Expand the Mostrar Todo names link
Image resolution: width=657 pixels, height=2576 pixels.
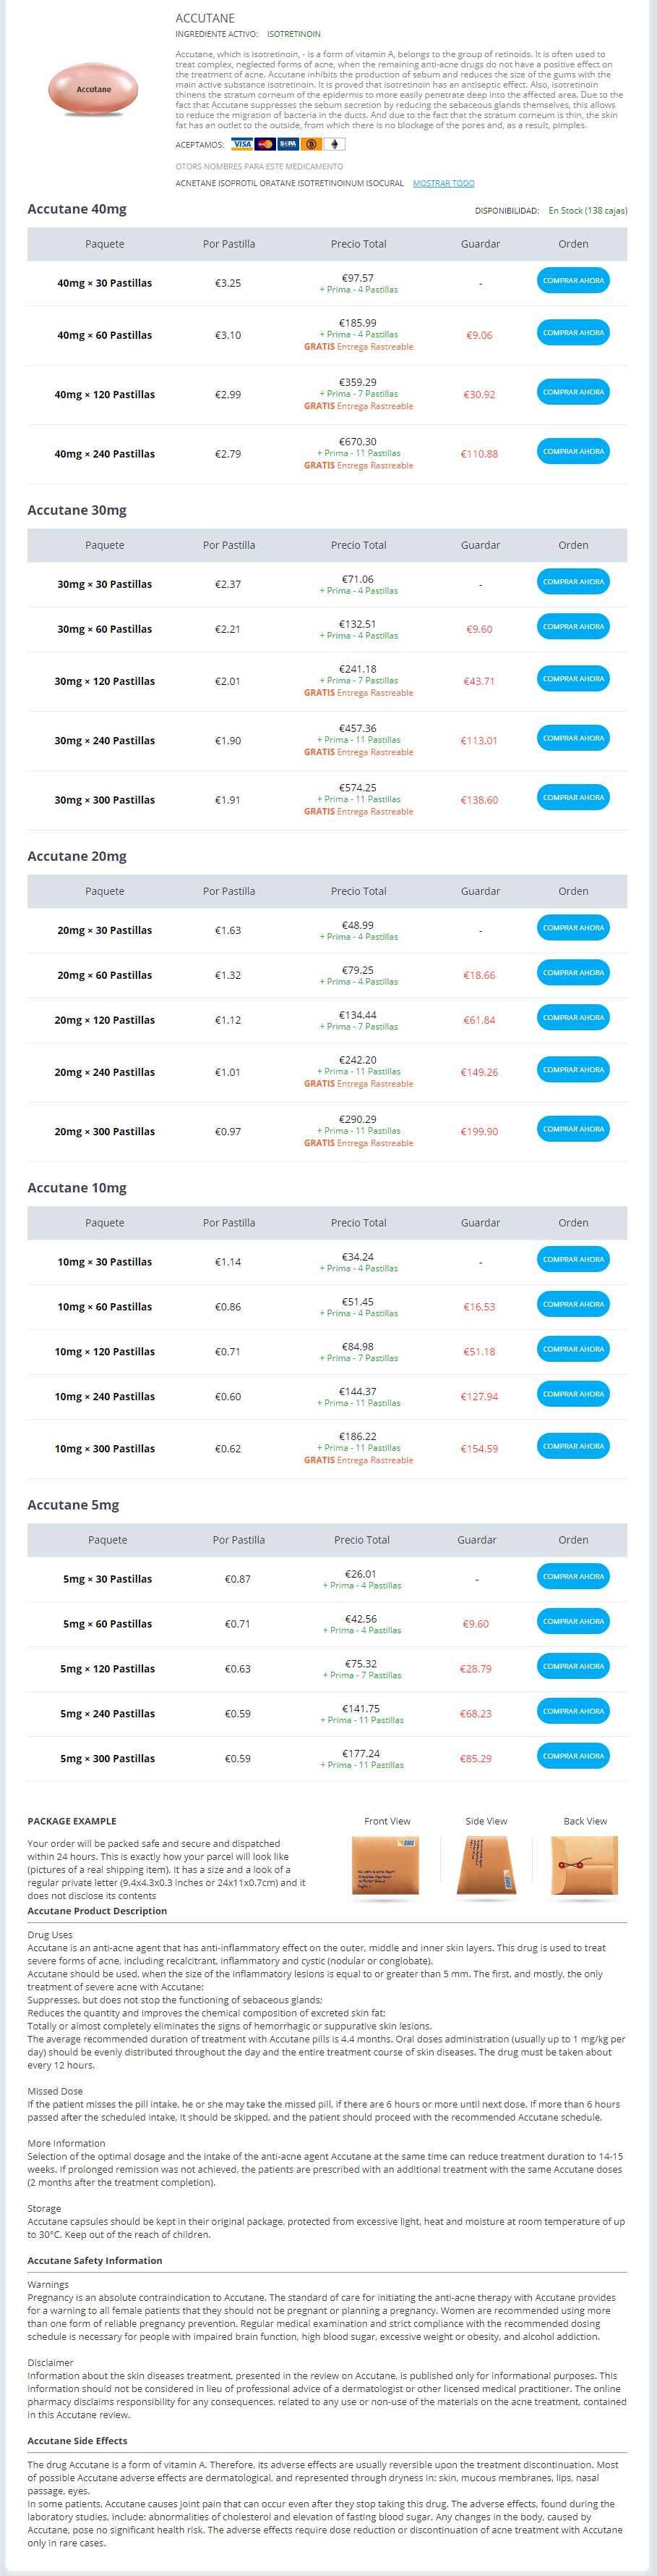(443, 183)
